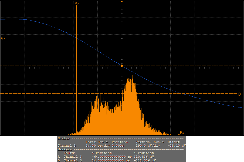The width and height of the screenshot is (244, 162).
Task: Select the 190.0 mV/div vertical scale value
Action: click(148, 146)
